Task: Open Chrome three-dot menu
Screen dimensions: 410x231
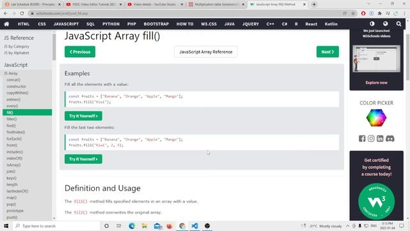Action: tap(404, 13)
